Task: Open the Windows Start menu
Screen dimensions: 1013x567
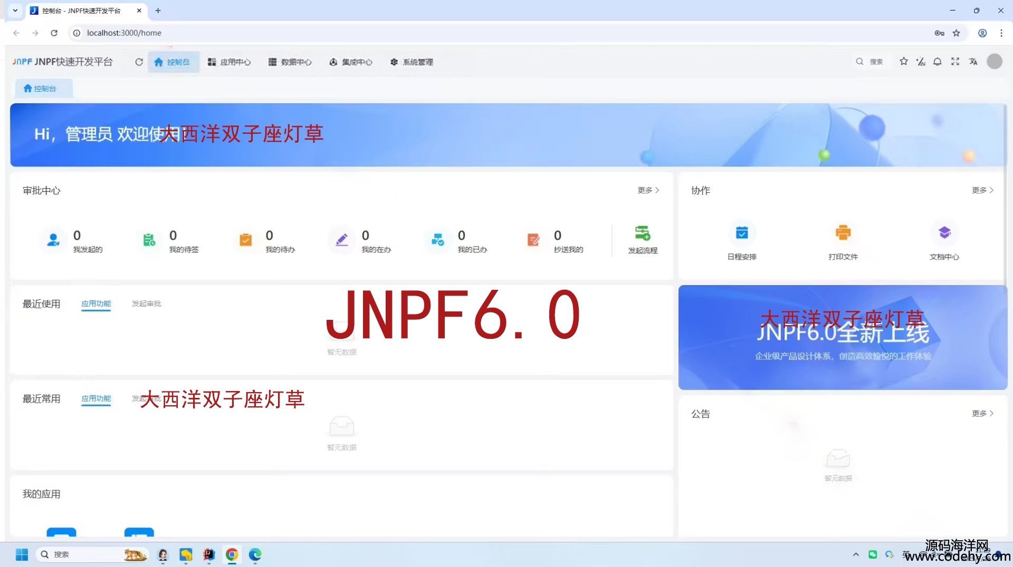Action: pyautogui.click(x=22, y=554)
